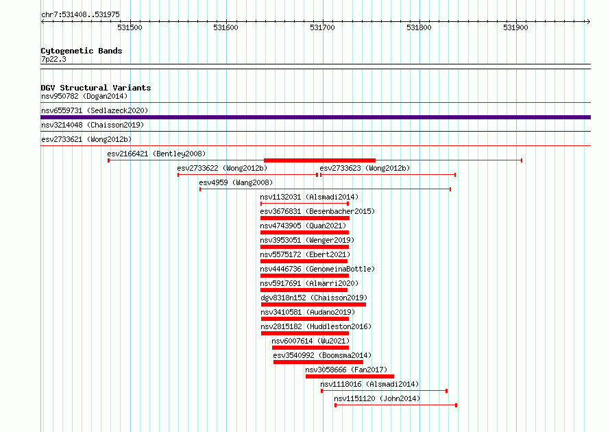Open esv4959 (Wang2008) variant label
Screen dimensions: 610x432
236,182
